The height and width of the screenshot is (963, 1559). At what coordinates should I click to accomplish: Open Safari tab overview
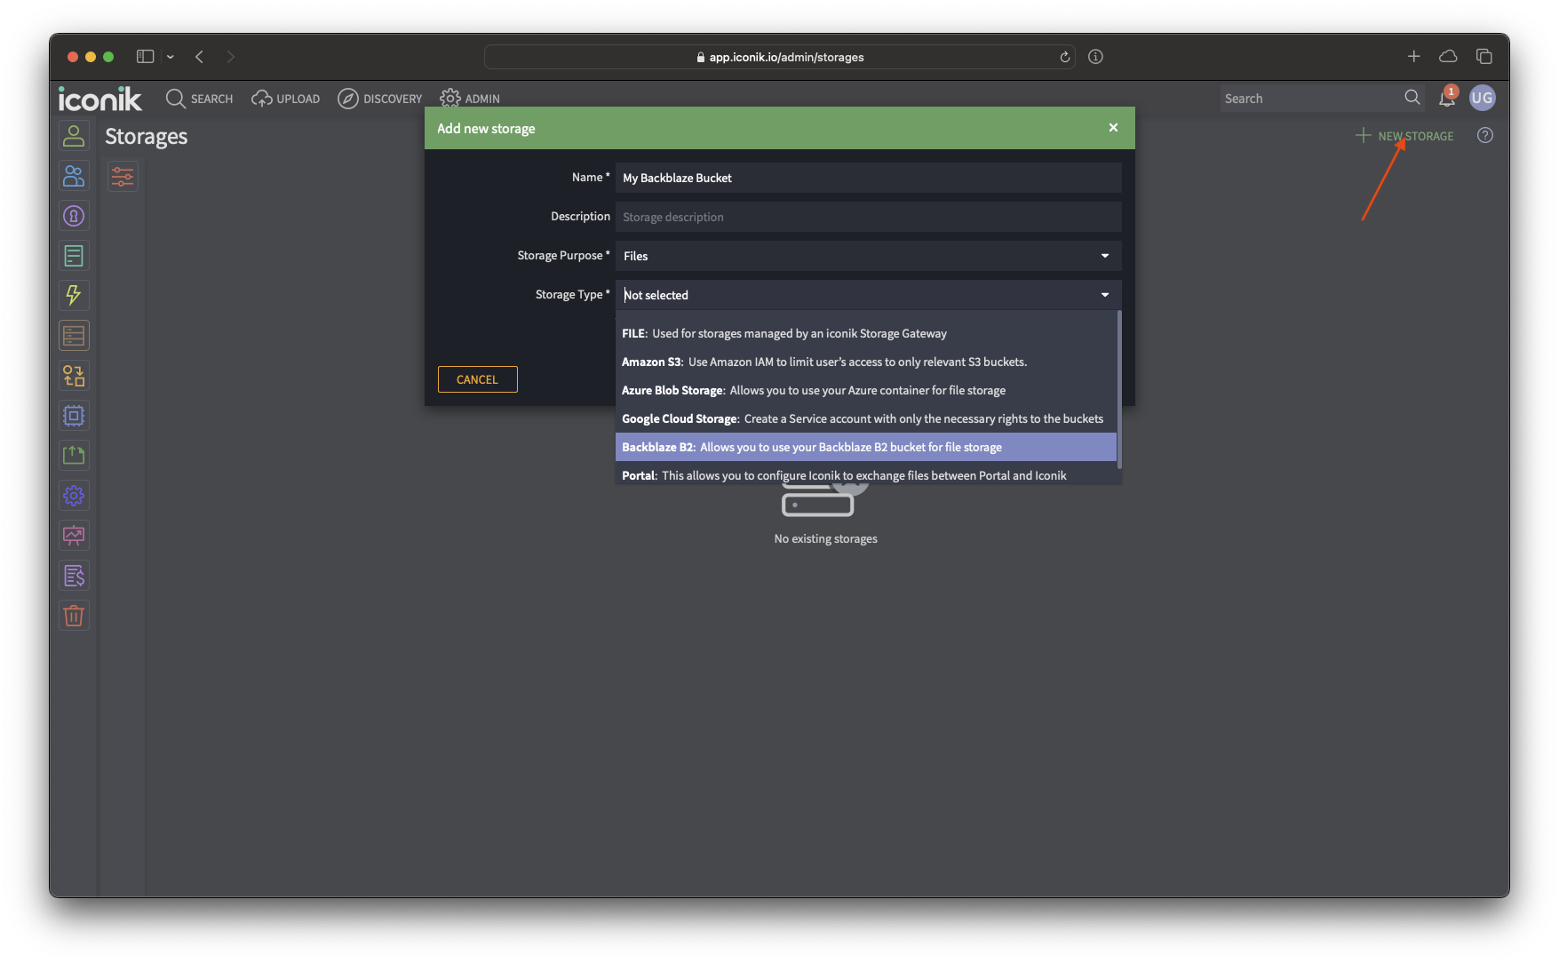point(1483,57)
